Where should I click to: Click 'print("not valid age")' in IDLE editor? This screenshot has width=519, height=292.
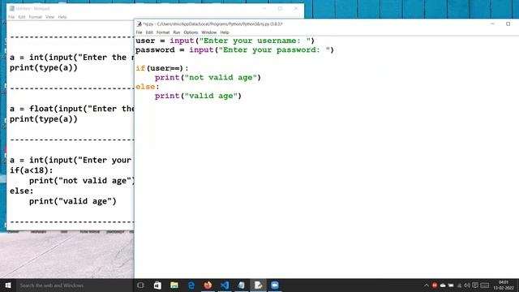pos(208,78)
